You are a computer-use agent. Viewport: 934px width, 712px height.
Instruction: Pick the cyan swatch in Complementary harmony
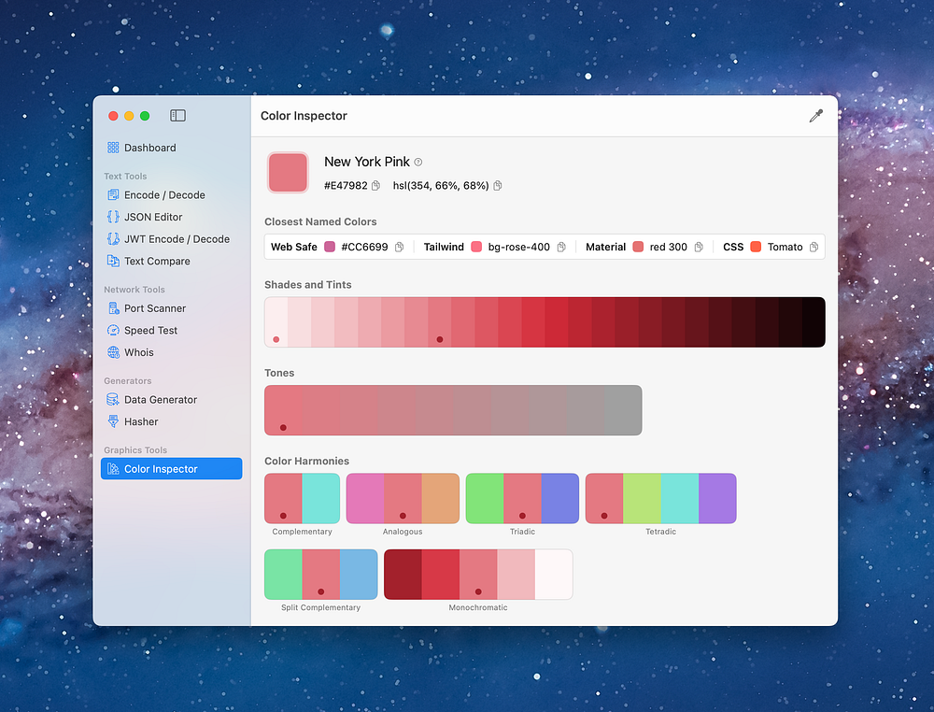pos(320,498)
